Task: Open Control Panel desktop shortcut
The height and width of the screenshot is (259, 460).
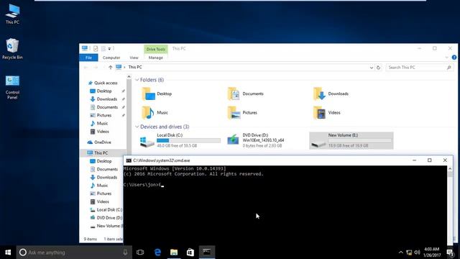Action: click(12, 87)
